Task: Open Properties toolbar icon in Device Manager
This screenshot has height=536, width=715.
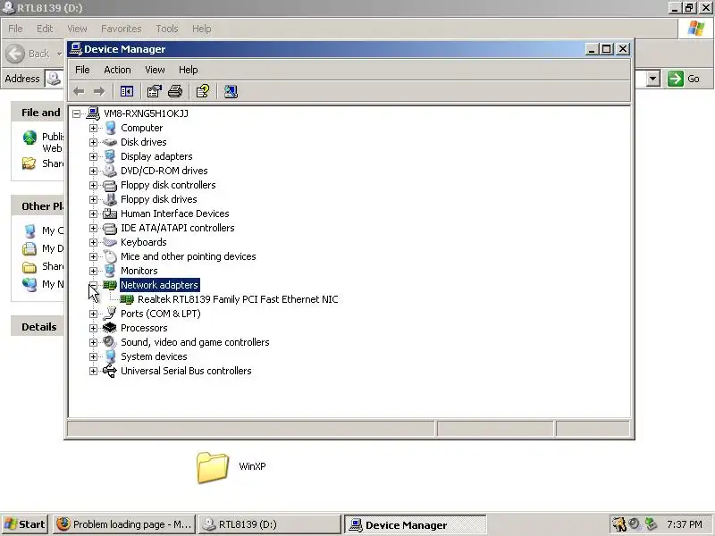Action: (x=154, y=92)
